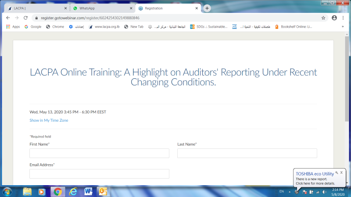
Task: Focus the First Name field
Action: coord(100,153)
